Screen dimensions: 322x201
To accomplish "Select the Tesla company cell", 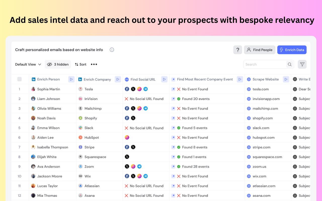I will click(x=100, y=89).
